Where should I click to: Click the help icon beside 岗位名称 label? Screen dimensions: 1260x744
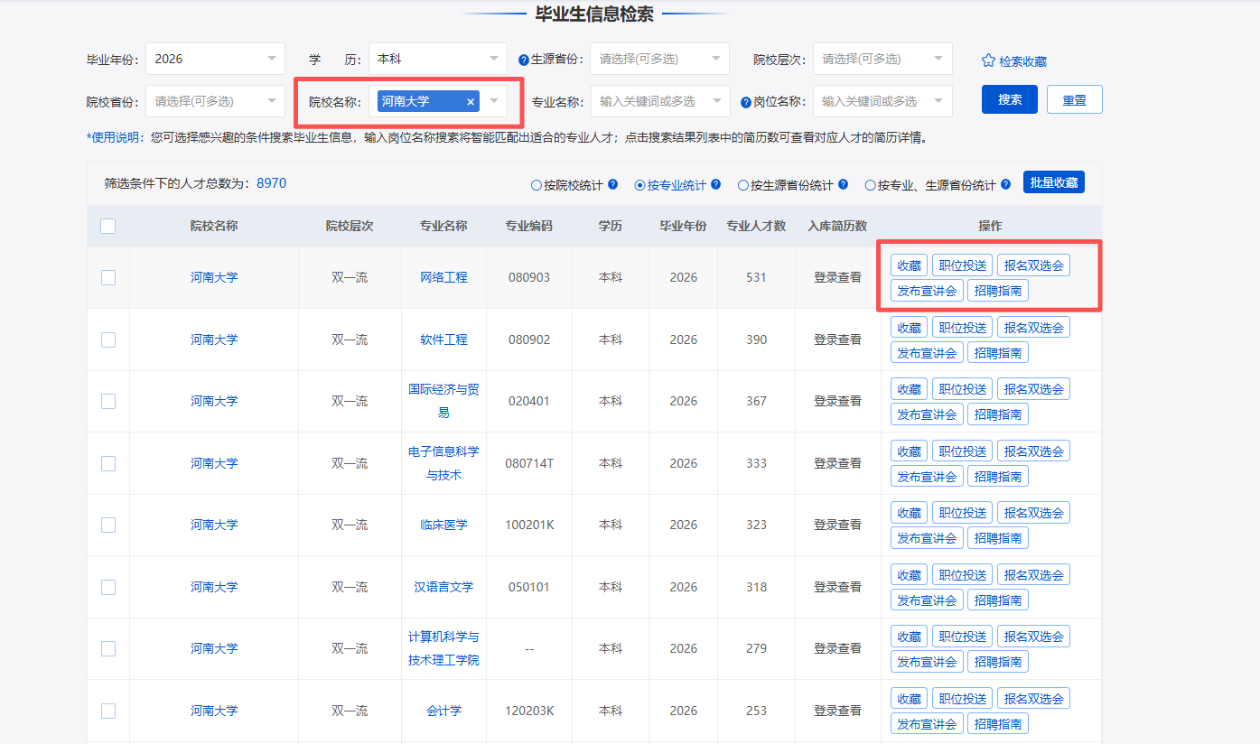(x=746, y=102)
